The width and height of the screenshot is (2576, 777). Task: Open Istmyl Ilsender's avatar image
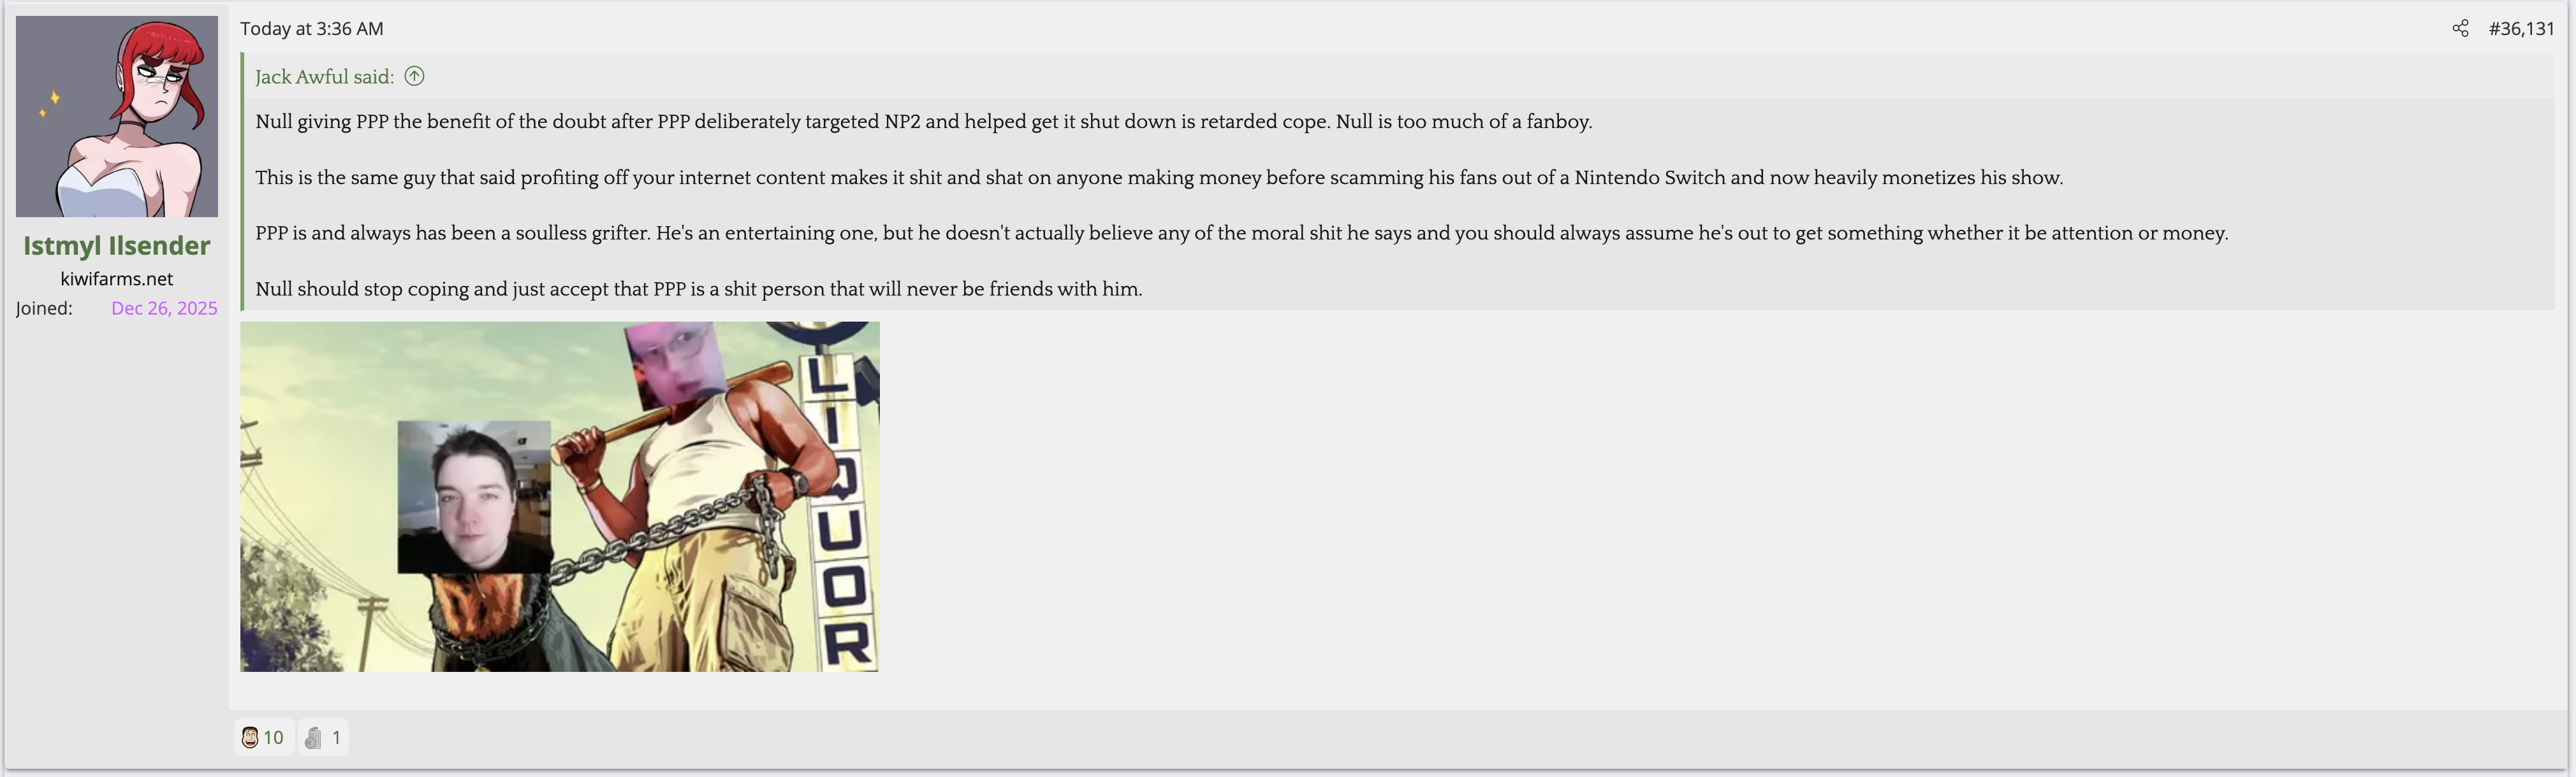click(117, 116)
